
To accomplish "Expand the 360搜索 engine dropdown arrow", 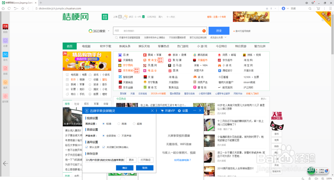I will [x=109, y=31].
